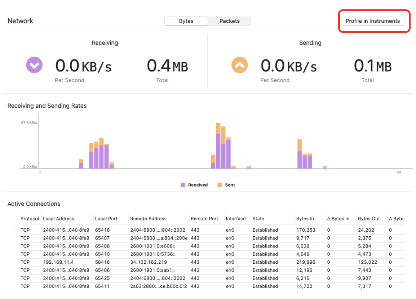The image size is (416, 299).
Task: Click the 67.6 KB/s chart axis label
Action: point(29,123)
